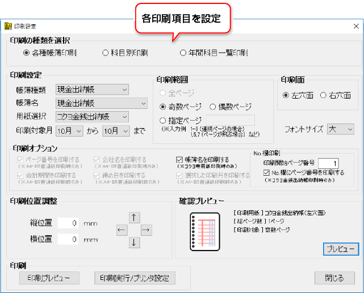Choose 右穴面 as print side
Viewport: 364px width, 293px height.
[323, 95]
